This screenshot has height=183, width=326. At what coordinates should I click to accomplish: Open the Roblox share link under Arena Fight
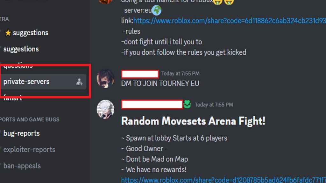click(223, 180)
